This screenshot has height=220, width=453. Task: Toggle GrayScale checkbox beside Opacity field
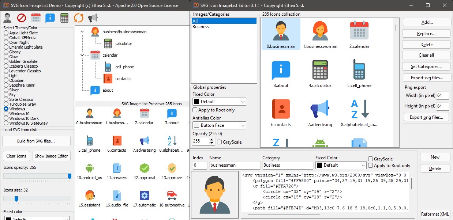[x=229, y=142]
